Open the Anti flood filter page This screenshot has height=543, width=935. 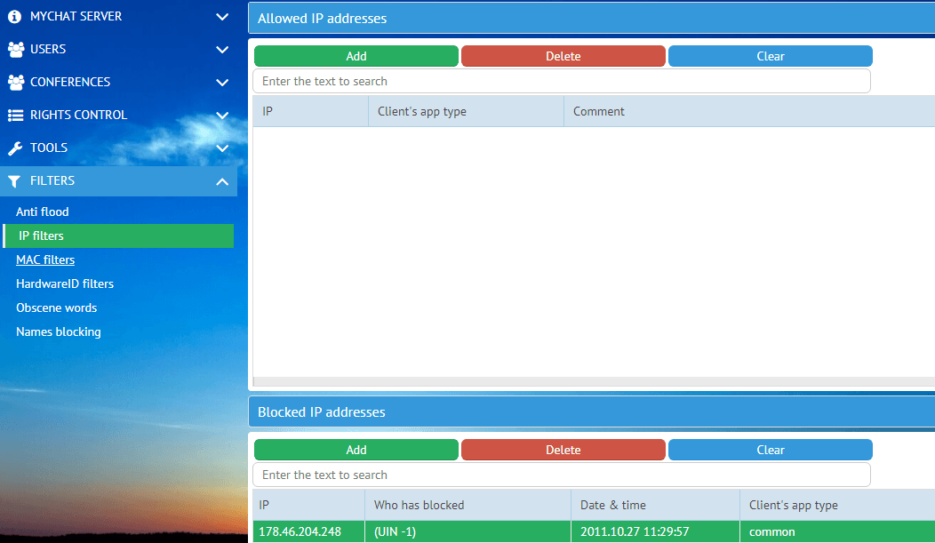click(x=43, y=212)
